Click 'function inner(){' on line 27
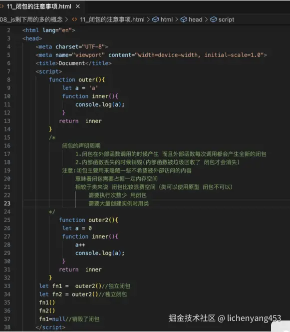 [90, 236]
